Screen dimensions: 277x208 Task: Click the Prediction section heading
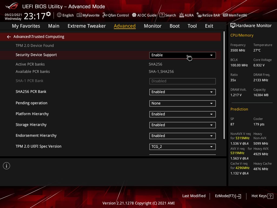pos(239,109)
